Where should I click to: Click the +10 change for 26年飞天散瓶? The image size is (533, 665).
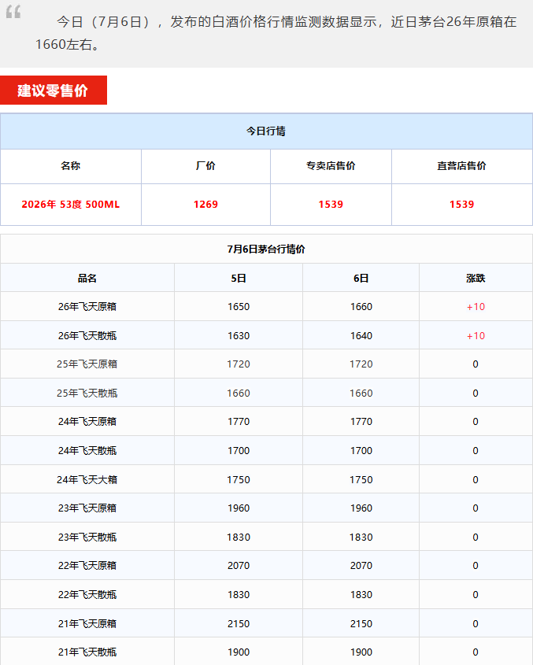(x=476, y=335)
